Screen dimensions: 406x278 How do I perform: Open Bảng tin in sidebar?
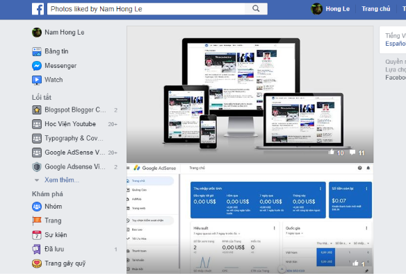[x=56, y=51]
